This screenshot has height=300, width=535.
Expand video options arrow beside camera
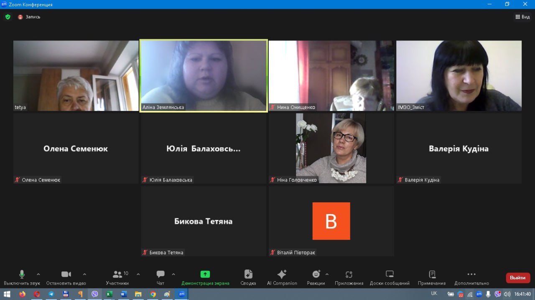pos(84,275)
